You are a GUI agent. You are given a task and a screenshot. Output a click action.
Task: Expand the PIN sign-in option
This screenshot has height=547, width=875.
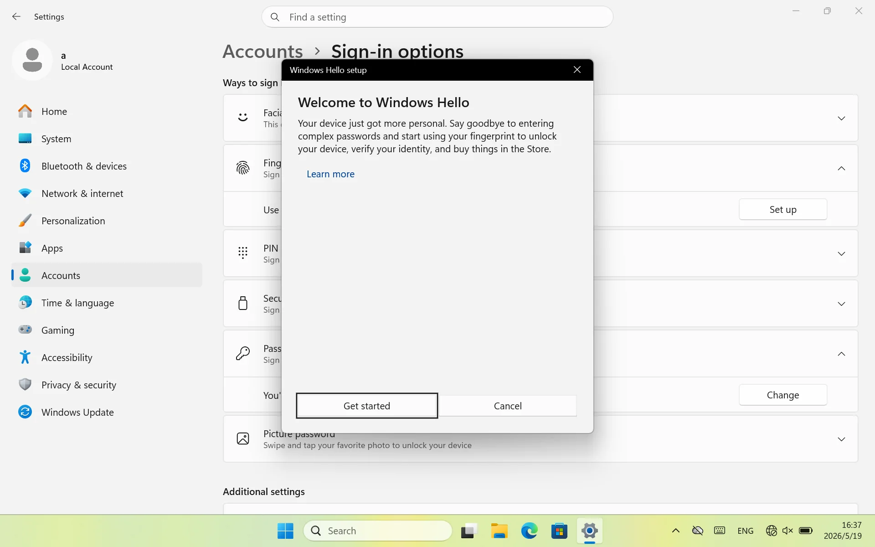coord(841,254)
